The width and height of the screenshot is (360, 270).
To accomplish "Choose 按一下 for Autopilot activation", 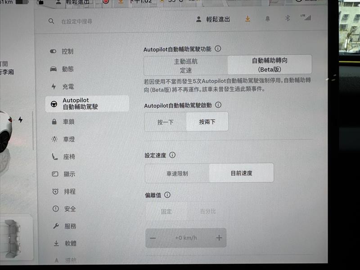I will pyautogui.click(x=165, y=122).
